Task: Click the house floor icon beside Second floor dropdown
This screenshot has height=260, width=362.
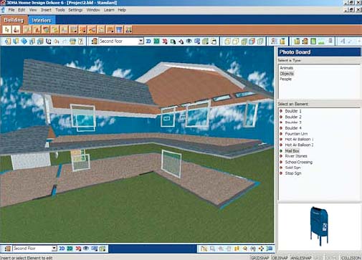Action: [x=95, y=42]
